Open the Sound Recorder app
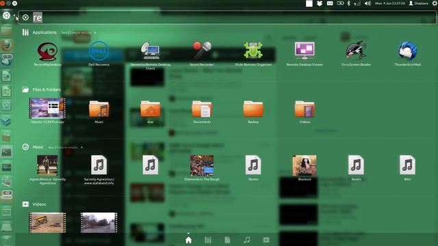The image size is (438, 246). pos(202,54)
